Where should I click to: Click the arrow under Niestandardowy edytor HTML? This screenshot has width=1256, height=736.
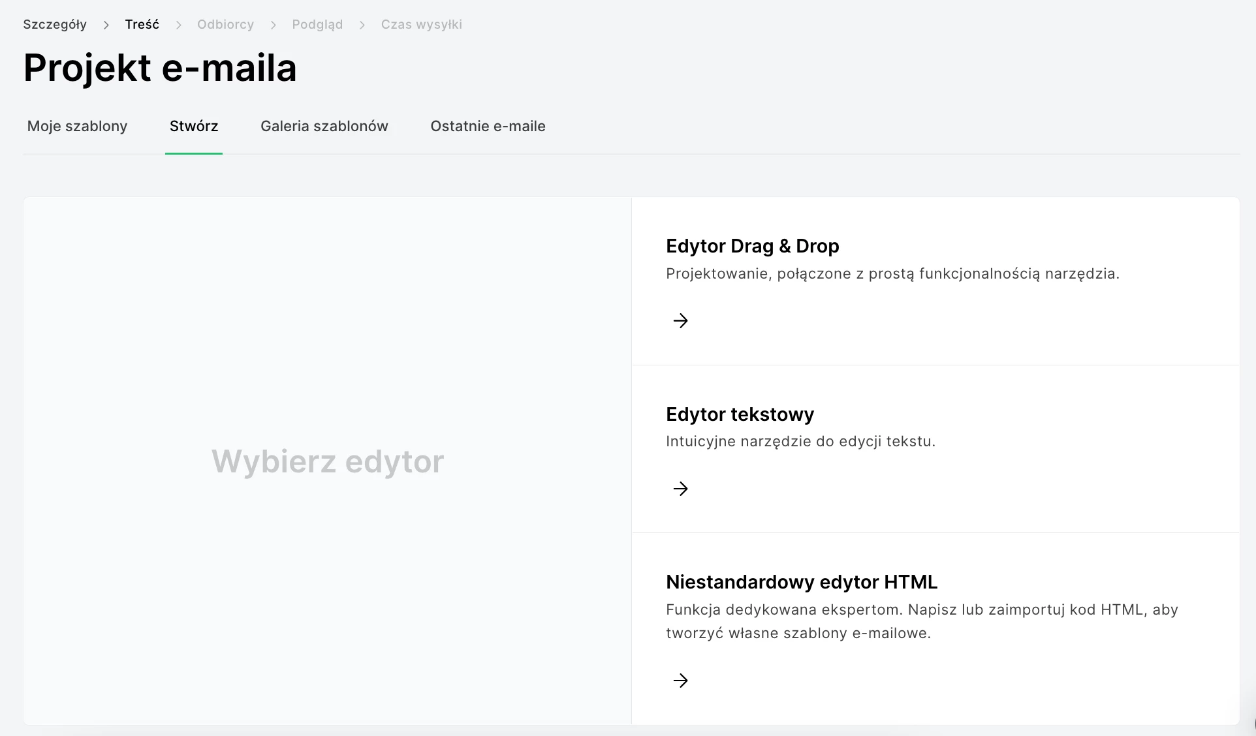(680, 681)
